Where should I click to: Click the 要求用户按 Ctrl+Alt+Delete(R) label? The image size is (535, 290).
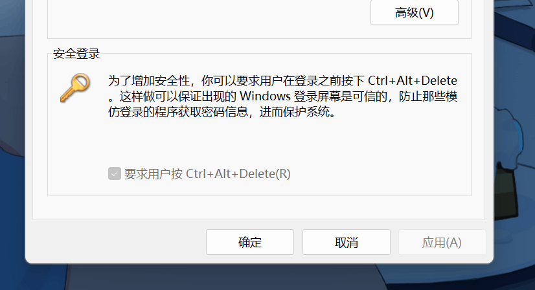coord(207,174)
